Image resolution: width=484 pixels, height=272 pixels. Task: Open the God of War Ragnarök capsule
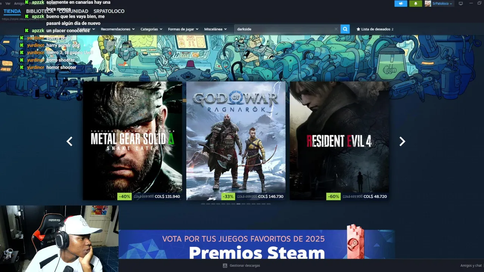click(x=236, y=141)
